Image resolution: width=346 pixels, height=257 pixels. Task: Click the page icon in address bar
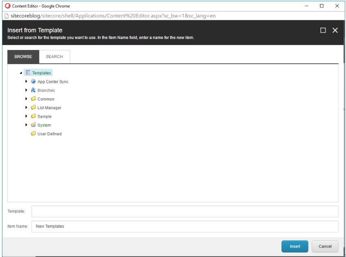tap(6, 16)
